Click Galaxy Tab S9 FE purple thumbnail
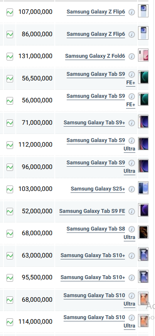The height and width of the screenshot is (336, 155). click(x=143, y=210)
